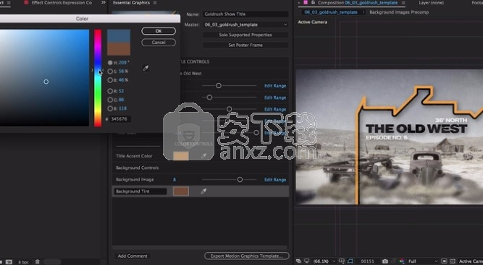Click the saturation-brightness color field
This screenshot has width=483, height=265.
(x=44, y=78)
